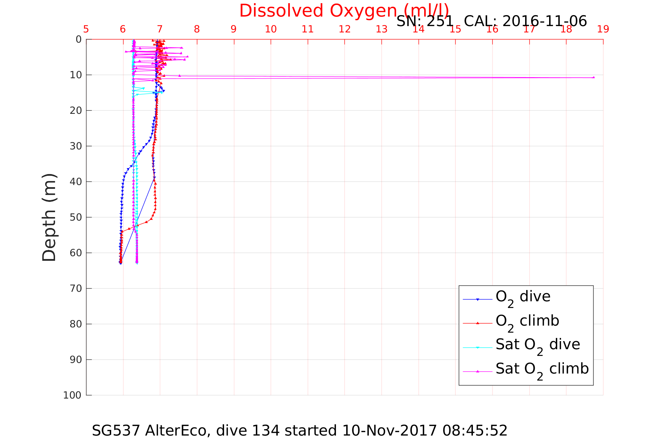667x444 pixels.
Task: Click depth tick label 60
Action: click(x=76, y=253)
